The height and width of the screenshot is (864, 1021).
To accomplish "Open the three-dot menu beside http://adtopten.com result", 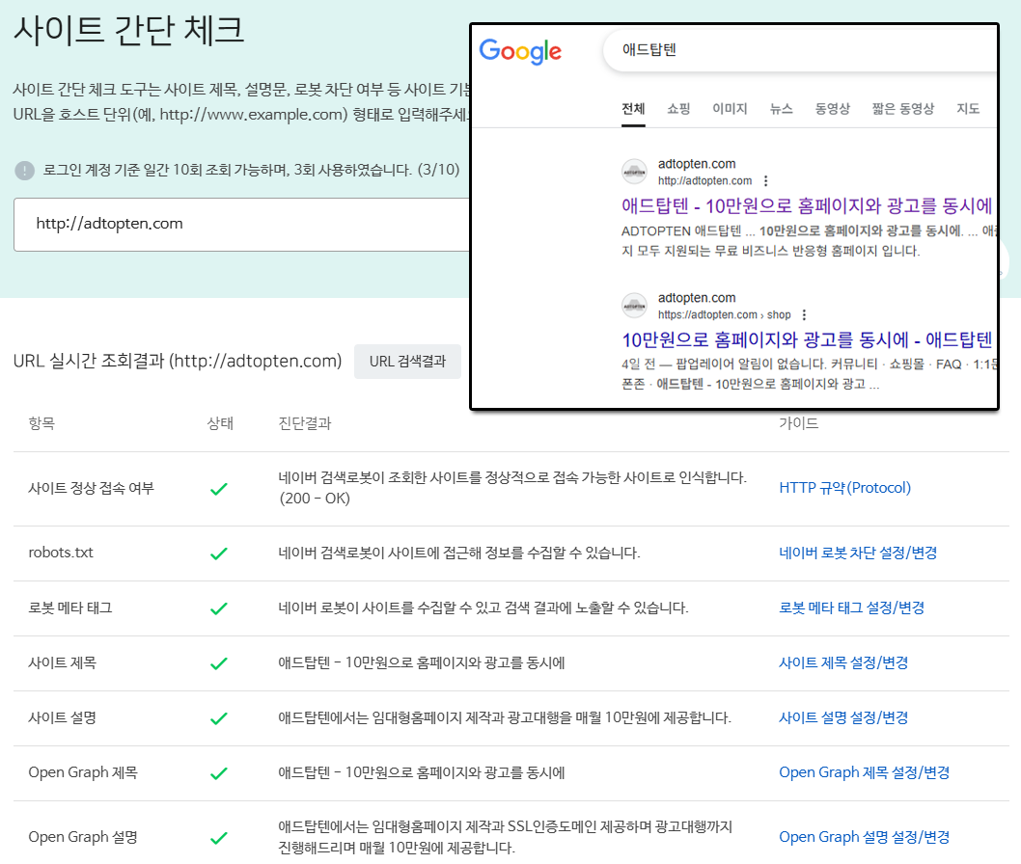I will coord(766,181).
